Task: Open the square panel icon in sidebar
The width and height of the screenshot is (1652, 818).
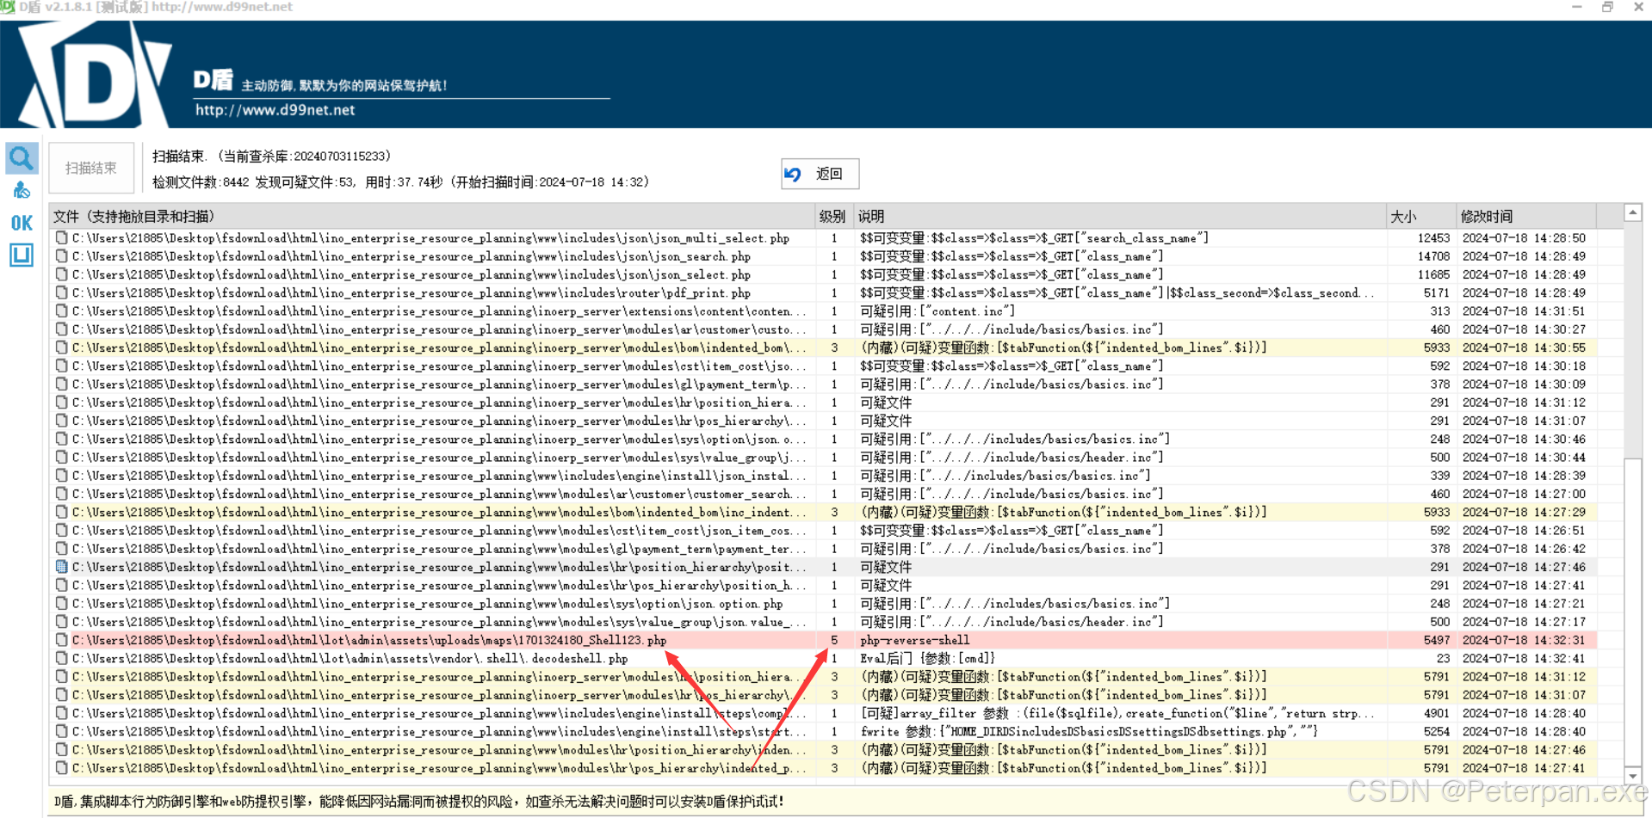Action: [22, 255]
